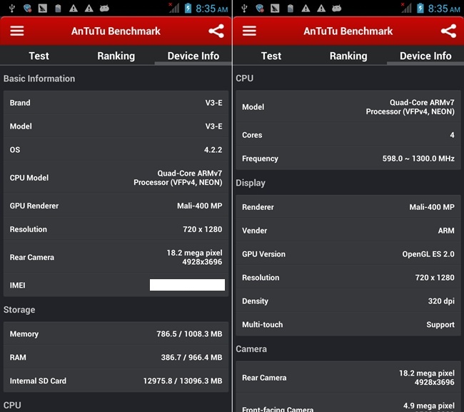Tap Model row under the CPU section
The height and width of the screenshot is (412, 464).
point(348,107)
